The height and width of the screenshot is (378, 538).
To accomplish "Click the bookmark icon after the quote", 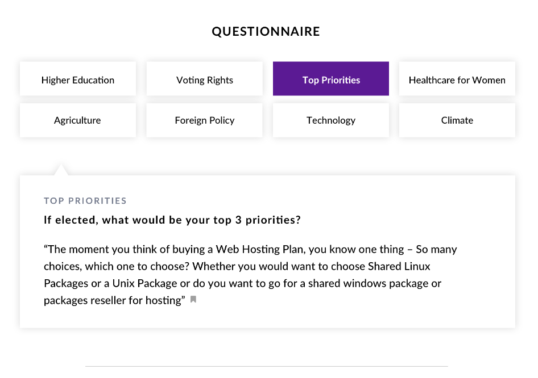I will 193,299.
